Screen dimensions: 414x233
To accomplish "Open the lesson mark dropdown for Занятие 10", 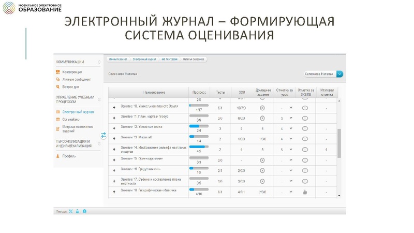I will (x=291, y=108).
